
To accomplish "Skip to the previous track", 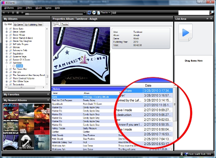I will point(4,13).
